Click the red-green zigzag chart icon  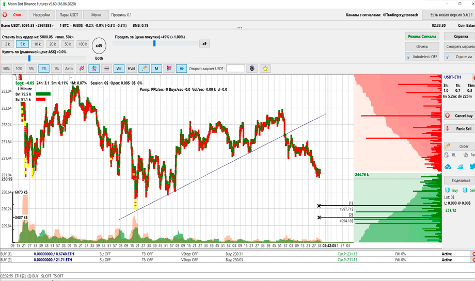point(82,68)
